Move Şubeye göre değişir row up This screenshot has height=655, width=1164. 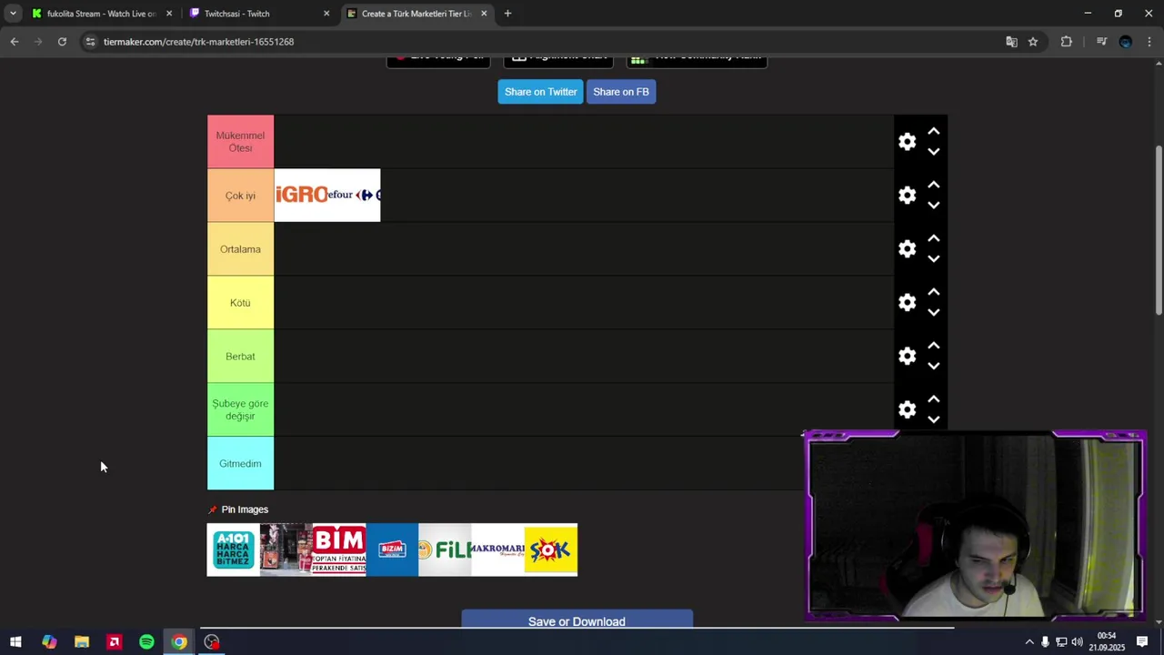point(933,400)
